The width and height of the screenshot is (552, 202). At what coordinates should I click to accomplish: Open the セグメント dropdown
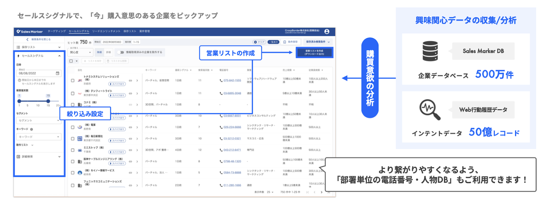click(x=39, y=121)
